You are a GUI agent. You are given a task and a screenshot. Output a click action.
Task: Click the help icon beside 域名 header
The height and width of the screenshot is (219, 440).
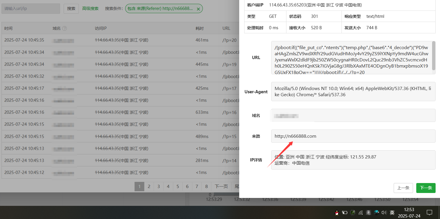tap(64, 28)
